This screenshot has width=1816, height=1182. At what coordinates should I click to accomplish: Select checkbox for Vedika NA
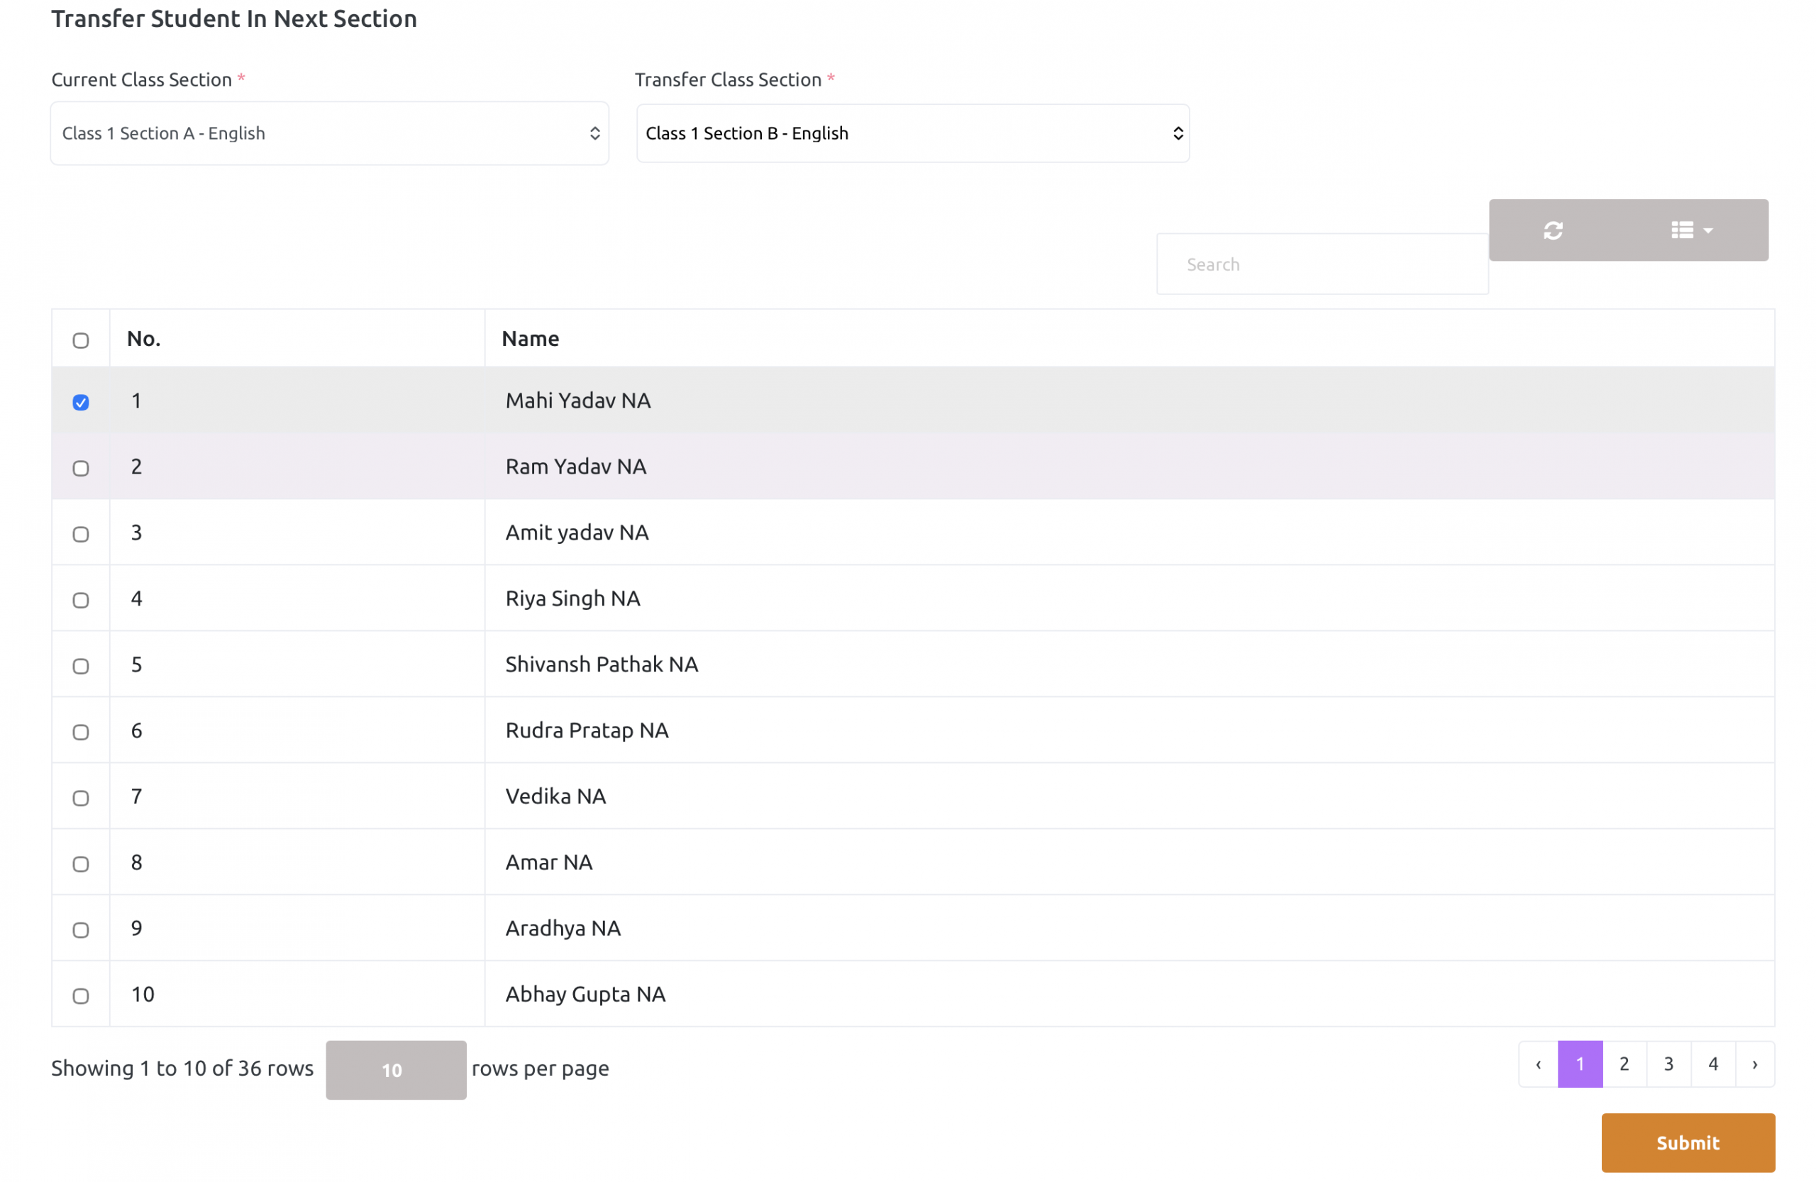click(81, 798)
